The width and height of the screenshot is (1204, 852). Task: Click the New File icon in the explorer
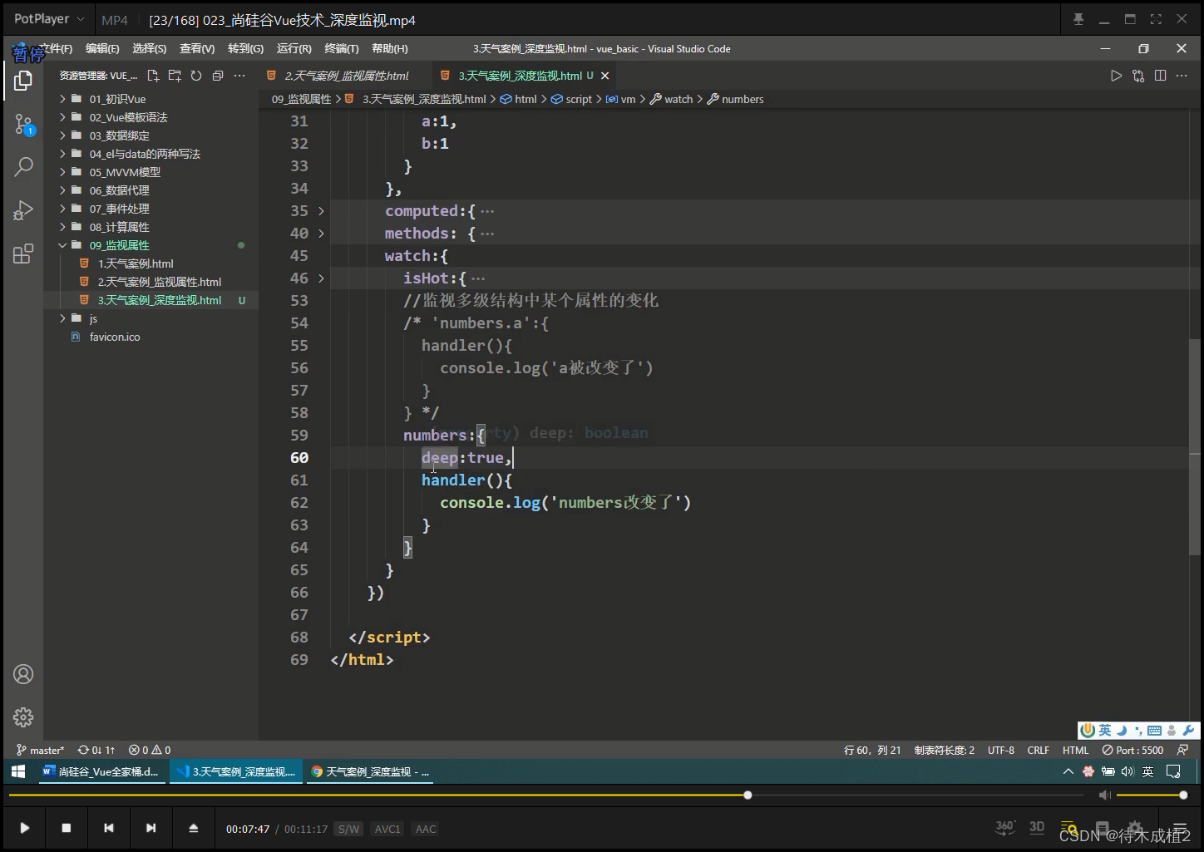(153, 76)
